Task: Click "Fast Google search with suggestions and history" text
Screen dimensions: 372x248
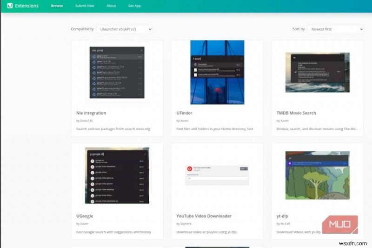Action: click(x=113, y=232)
